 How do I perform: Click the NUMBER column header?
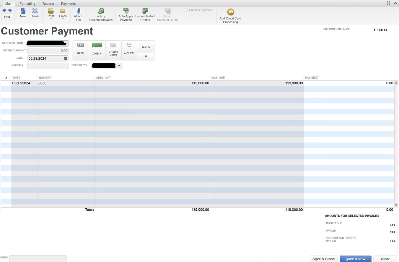[45, 78]
